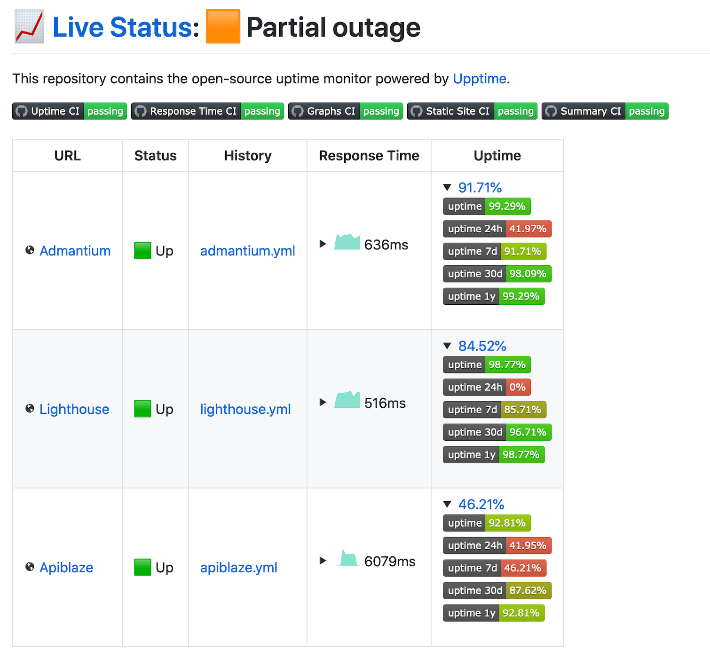Collapse the 91.71% uptime details triangle

(x=447, y=188)
